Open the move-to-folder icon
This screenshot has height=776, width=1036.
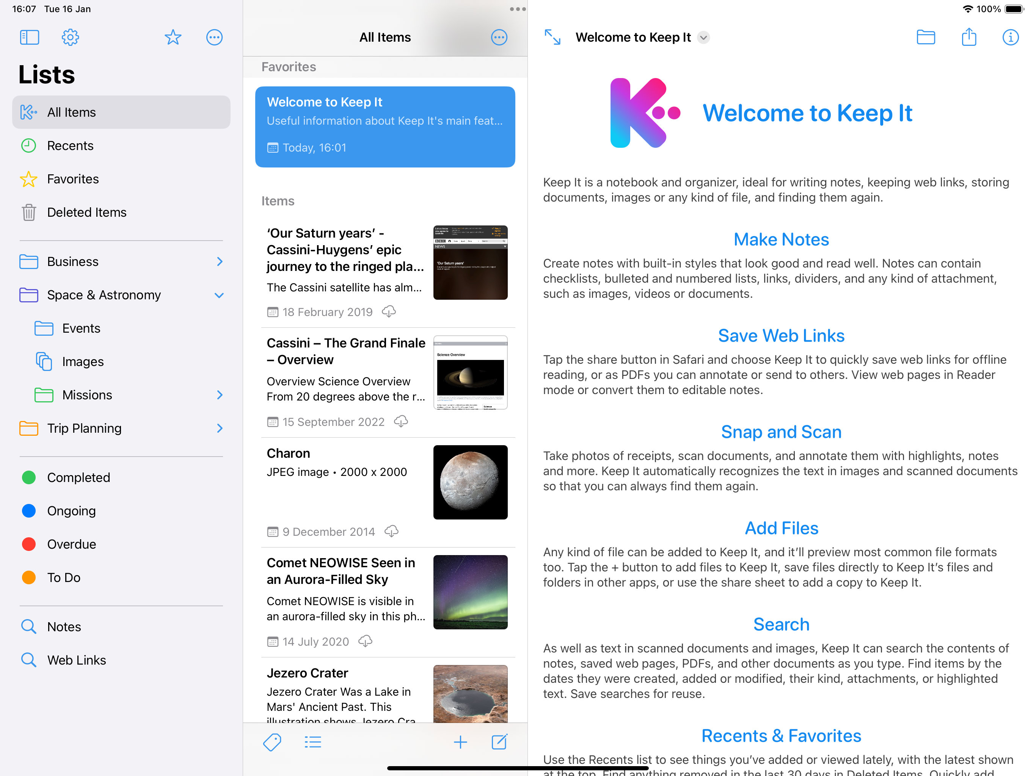(x=926, y=37)
